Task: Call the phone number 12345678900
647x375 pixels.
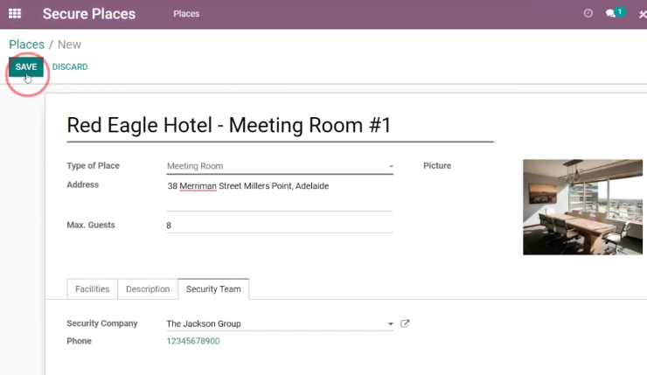Action: point(193,341)
